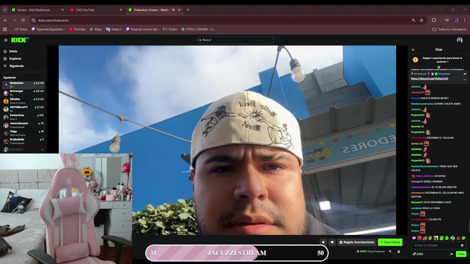This screenshot has width=470, height=264.
Task: Open the pinned discord.gg link
Action: 429,78
